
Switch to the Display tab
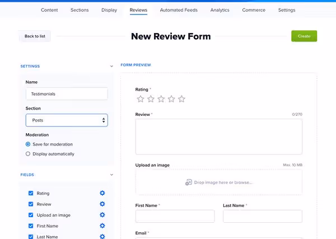[x=109, y=10]
